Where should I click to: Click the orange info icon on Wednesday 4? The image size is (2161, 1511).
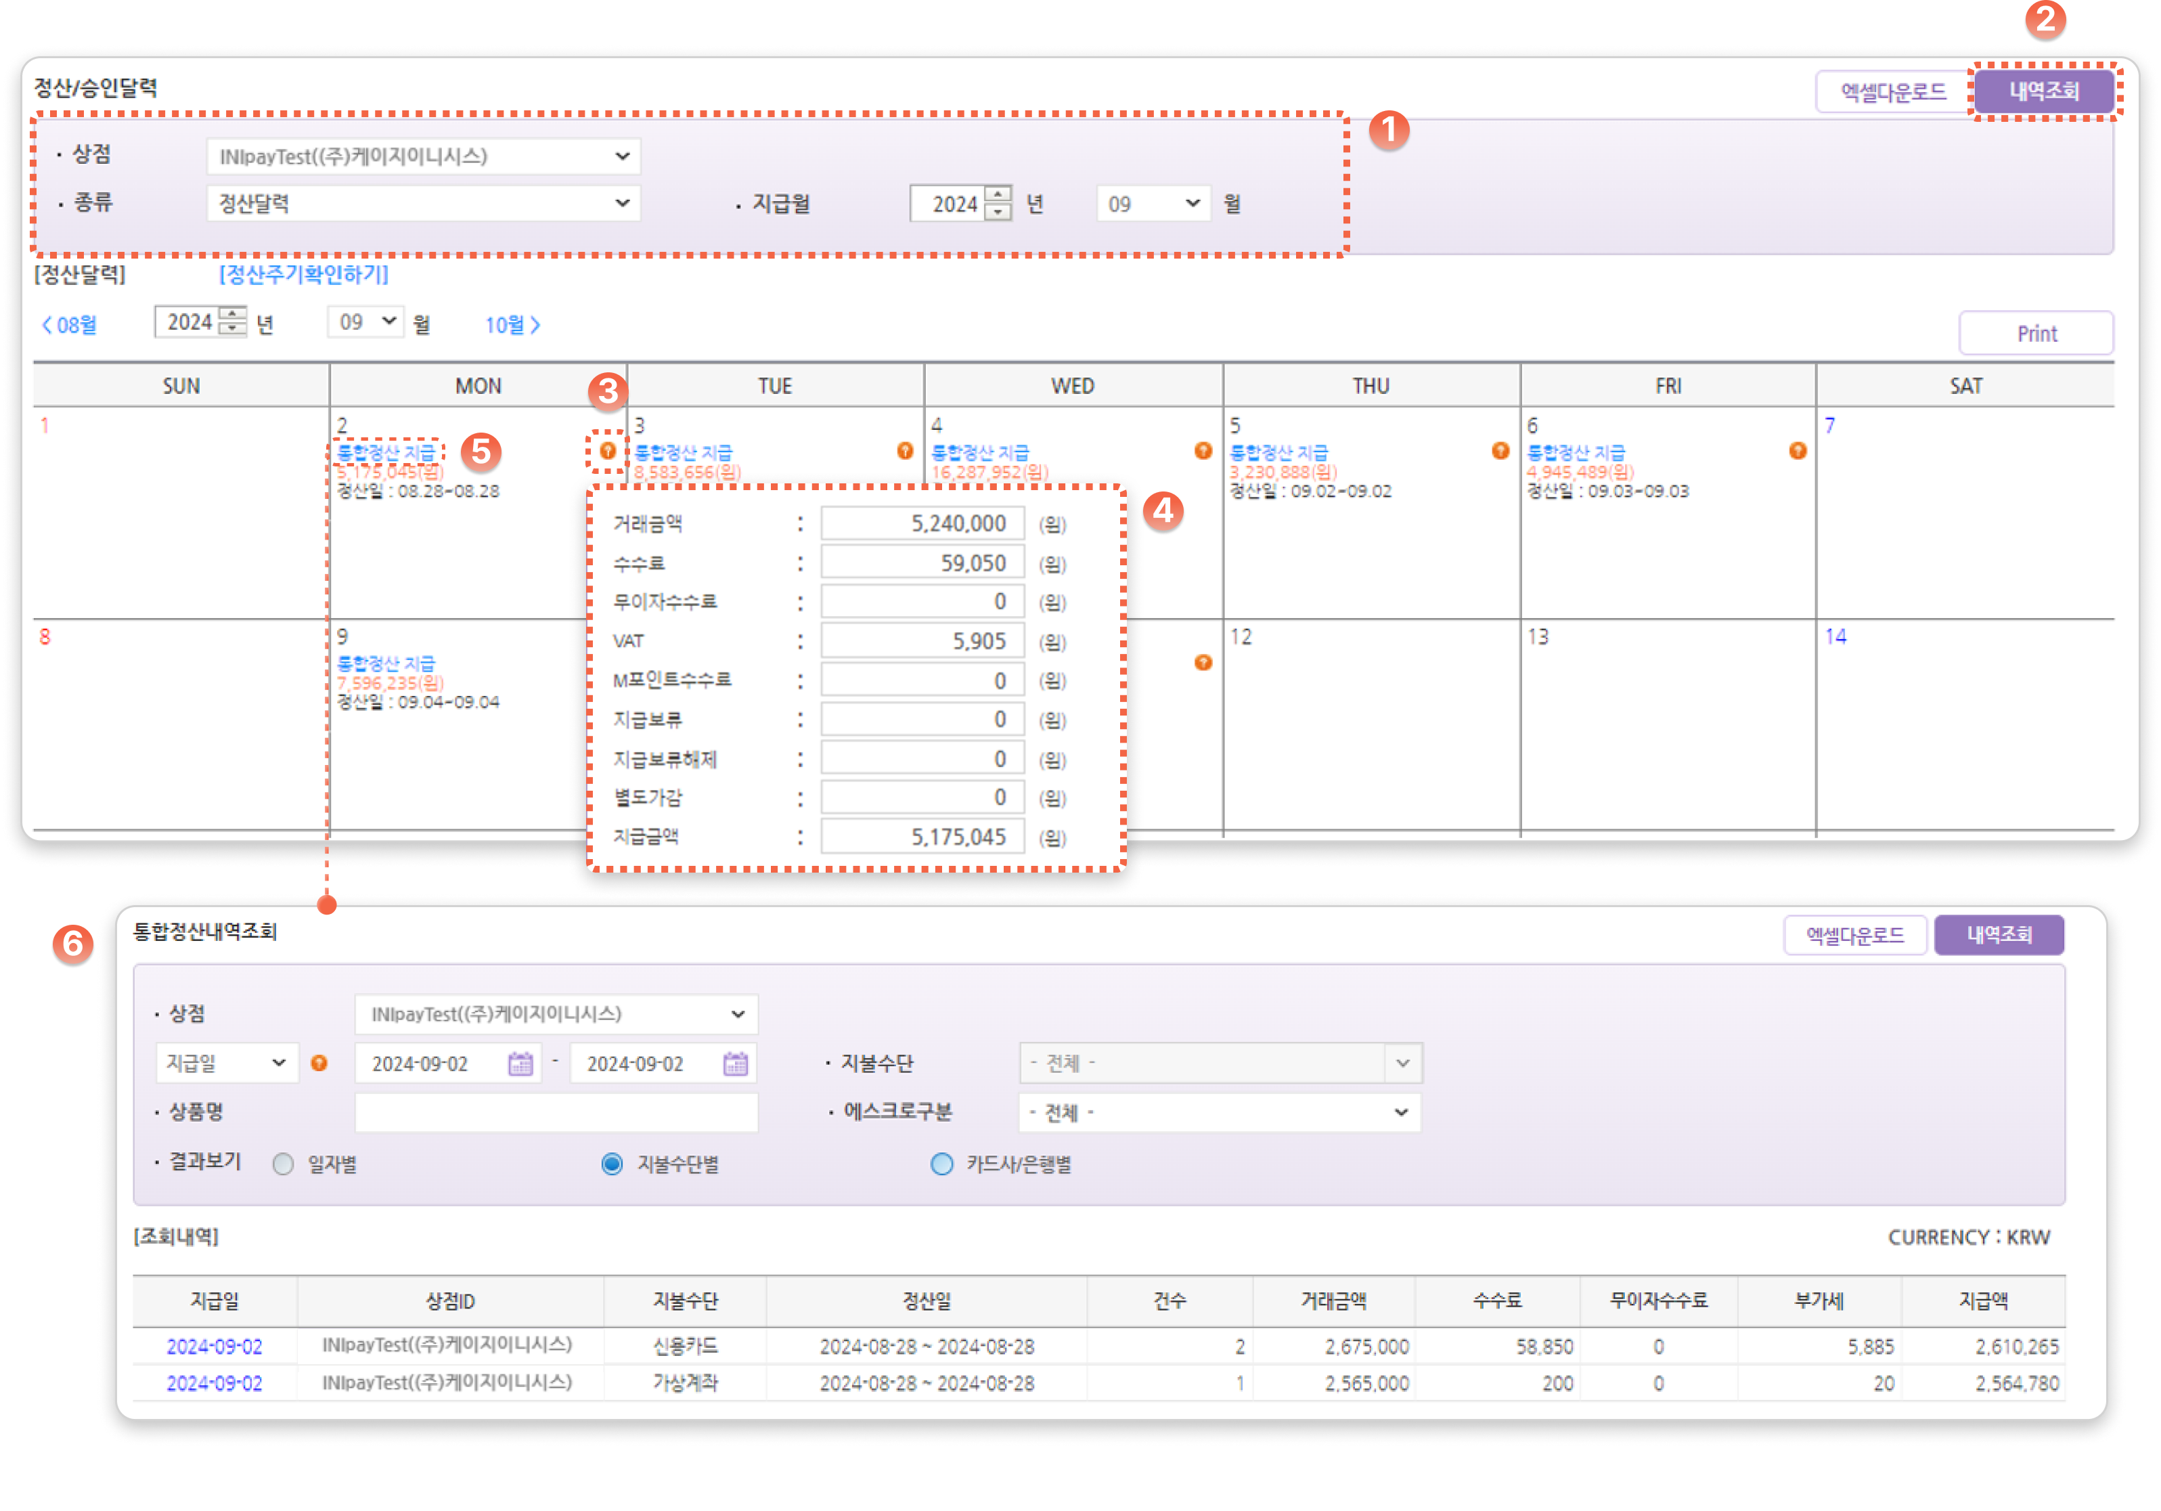click(1202, 451)
